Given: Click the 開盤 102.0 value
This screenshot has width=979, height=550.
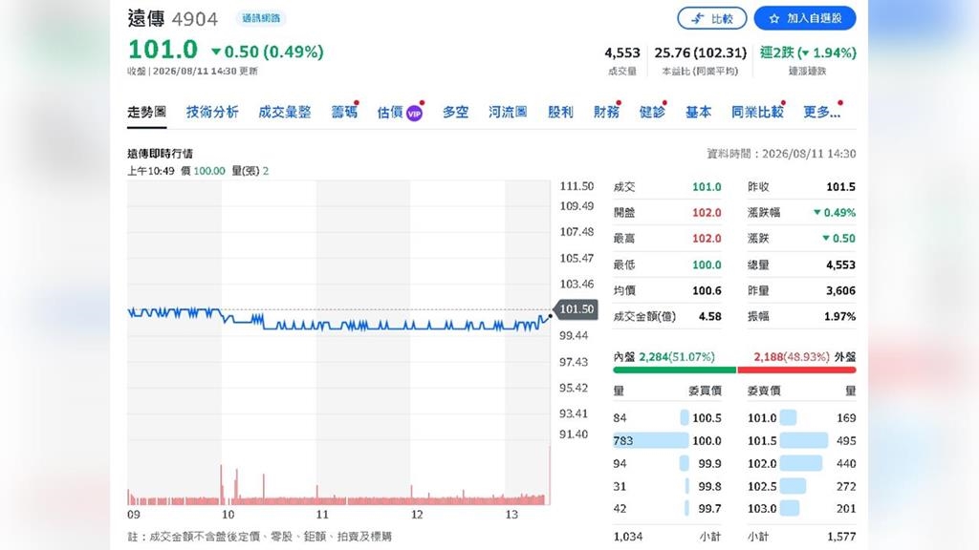Looking at the screenshot, I should point(707,213).
